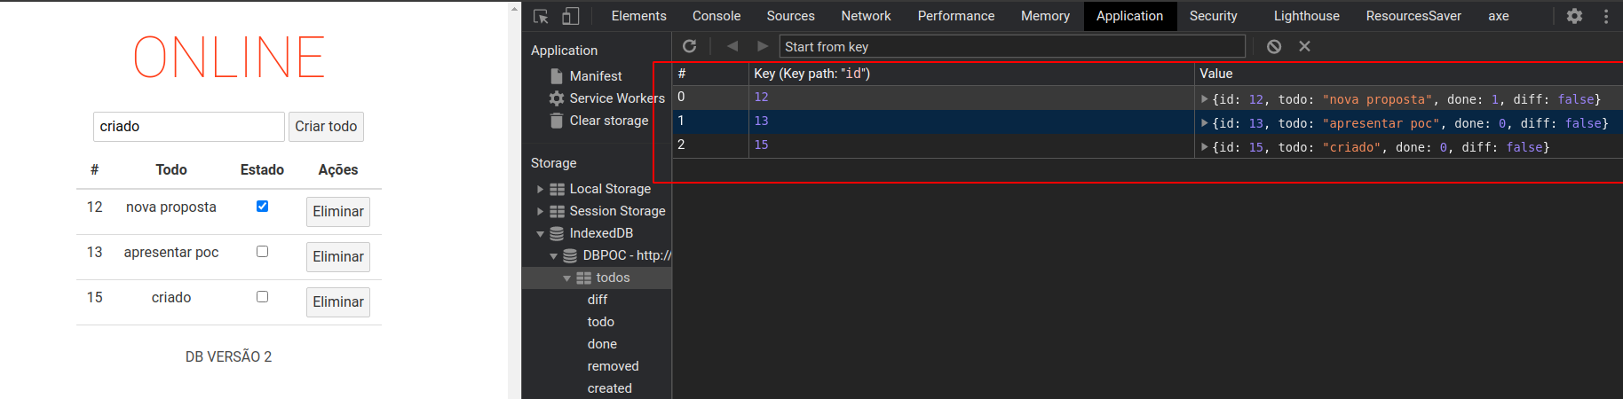Expand the Local Storage tree node

tap(540, 189)
